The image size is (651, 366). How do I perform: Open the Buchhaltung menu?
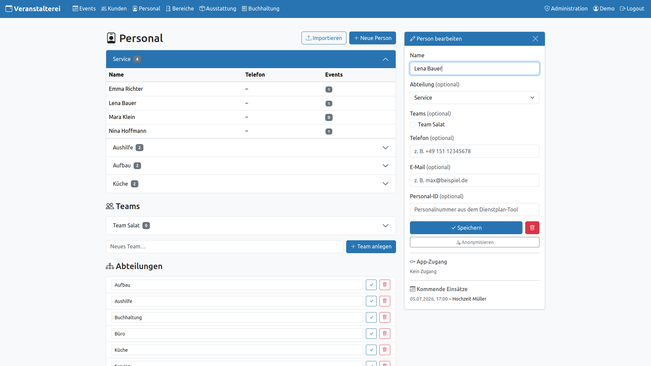coord(260,8)
